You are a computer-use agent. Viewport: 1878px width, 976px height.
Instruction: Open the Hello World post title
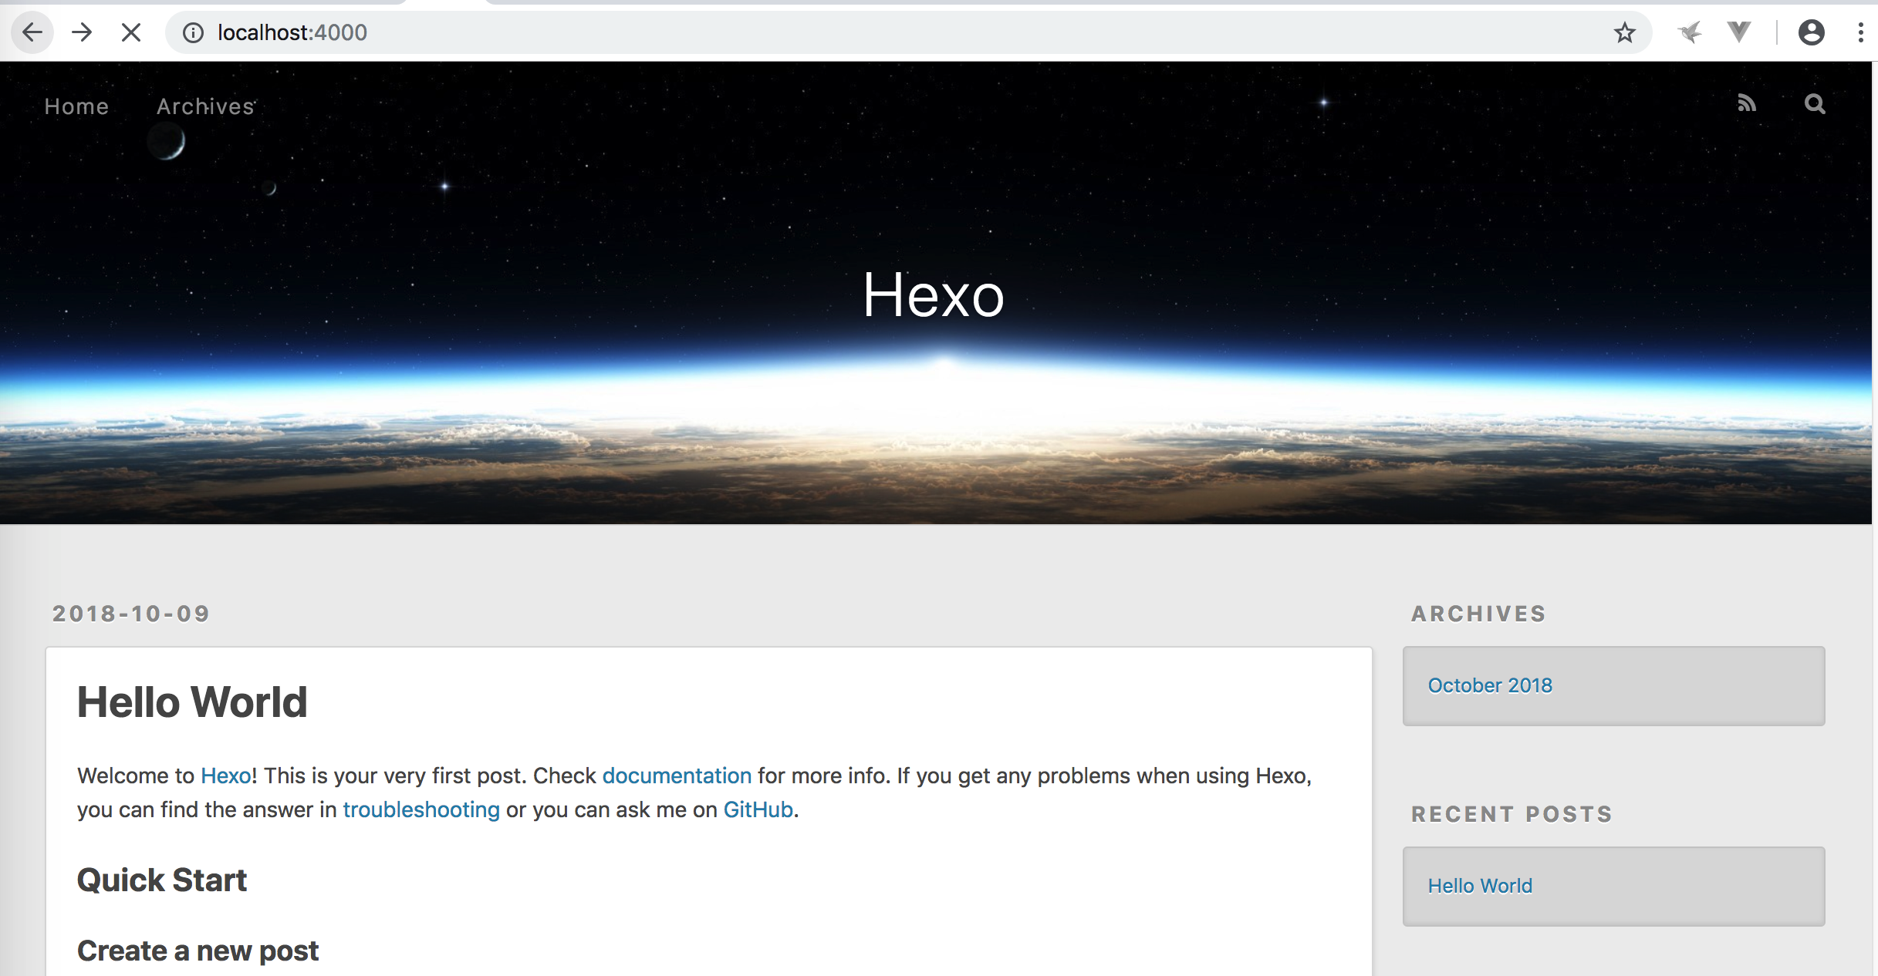point(192,702)
